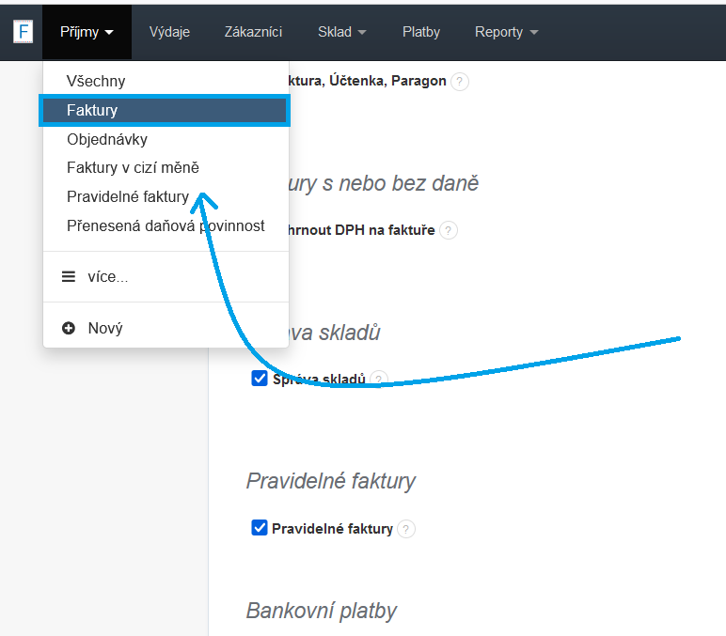The width and height of the screenshot is (726, 636).
Task: Choose Přenesená daňová povinnost menu item
Action: click(166, 226)
